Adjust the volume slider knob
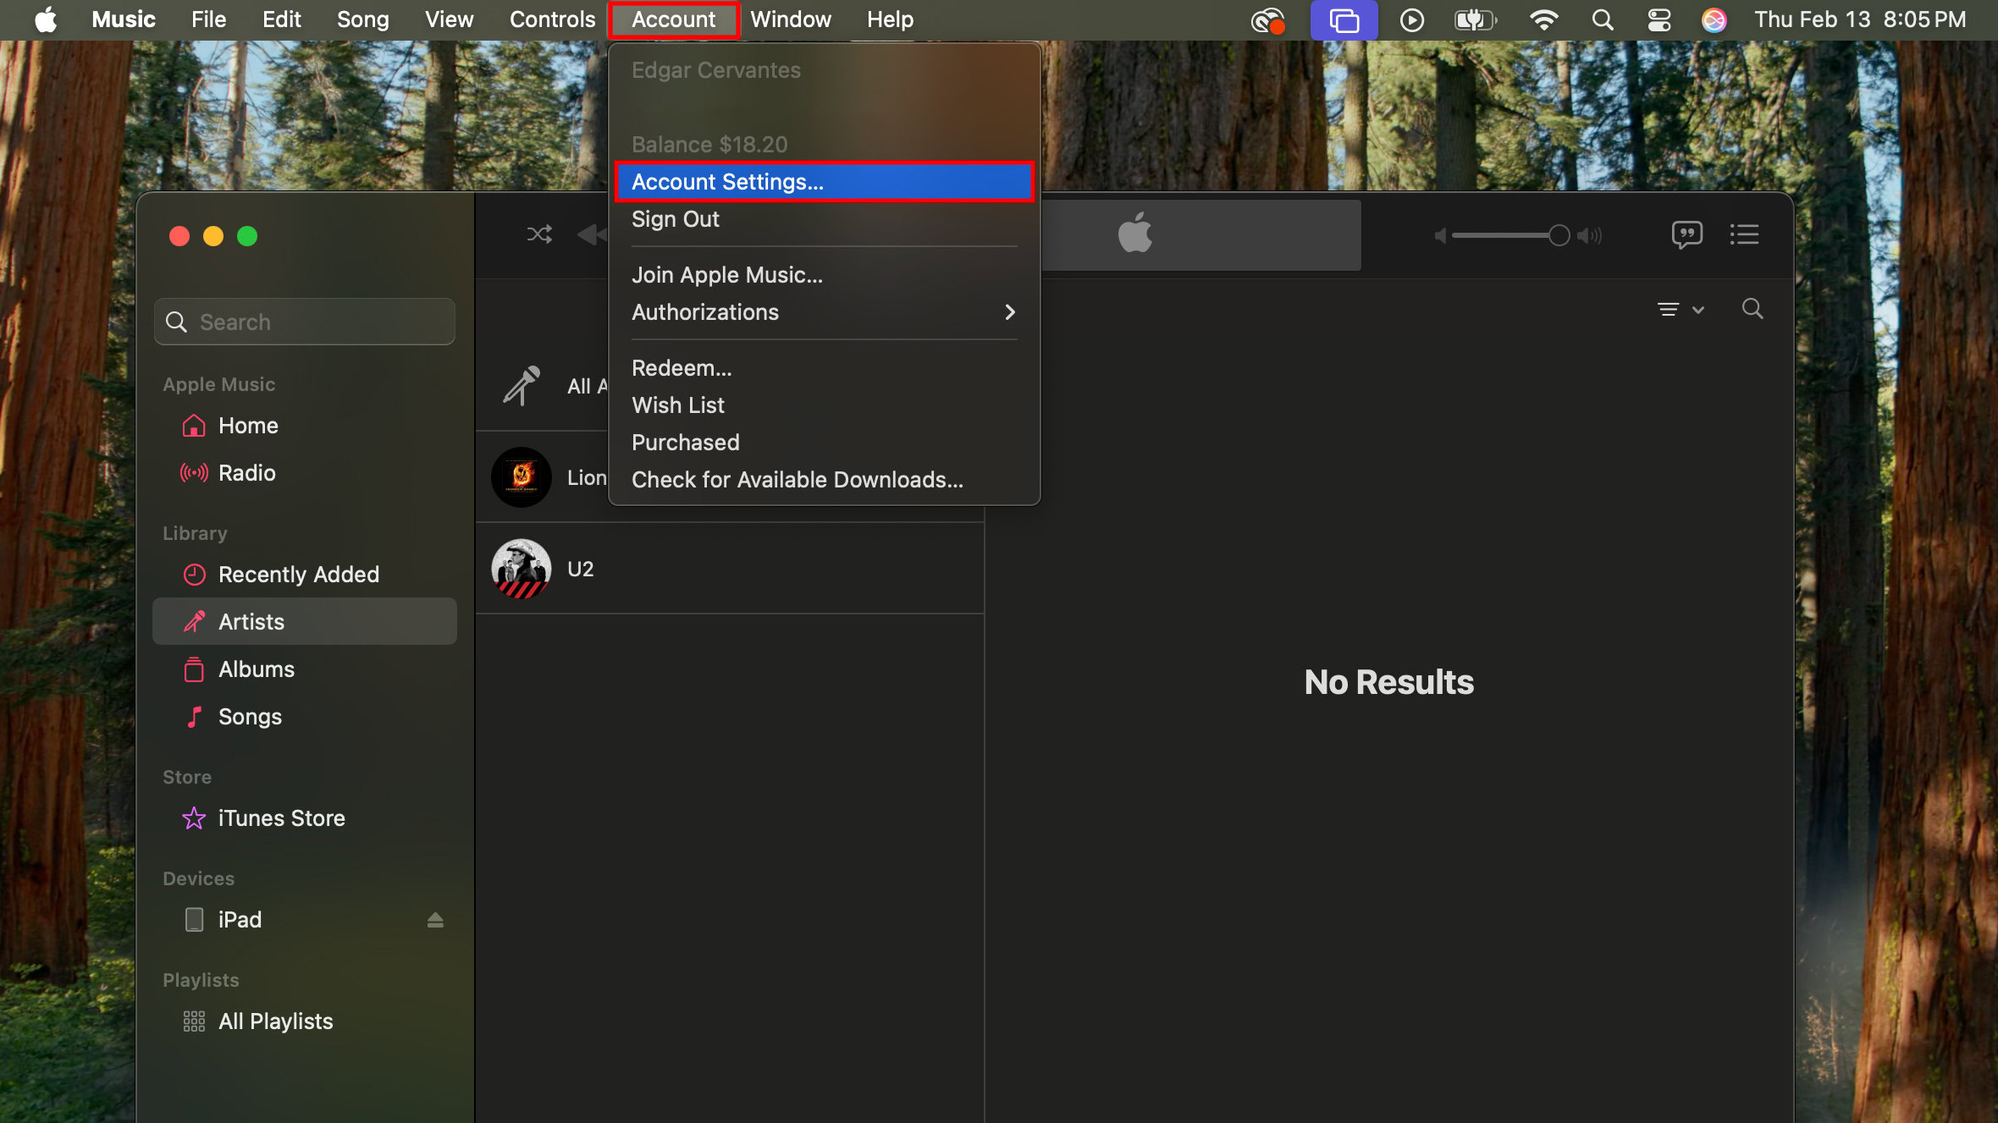Image resolution: width=1998 pixels, height=1123 pixels. (x=1559, y=235)
